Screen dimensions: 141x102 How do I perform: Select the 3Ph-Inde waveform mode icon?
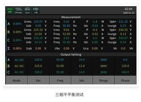pyautogui.click(x=18, y=11)
